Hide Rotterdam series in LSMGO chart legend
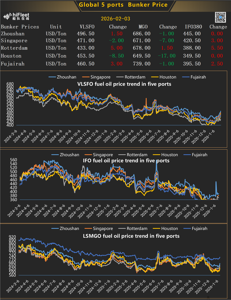 [x=137, y=229]
